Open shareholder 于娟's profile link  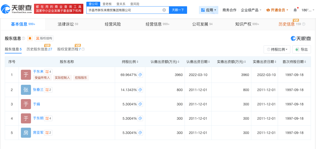(x=37, y=104)
